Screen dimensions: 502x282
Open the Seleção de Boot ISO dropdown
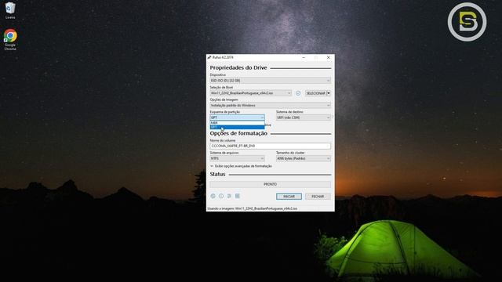(x=250, y=93)
